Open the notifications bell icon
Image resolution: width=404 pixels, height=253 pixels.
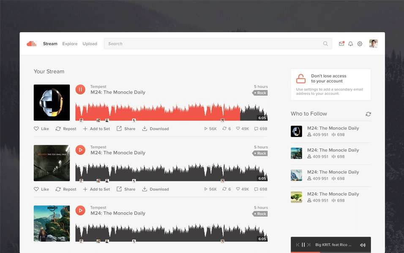click(350, 44)
